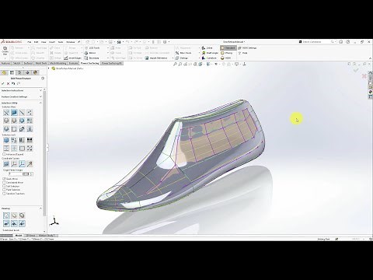Expand the ShoeAdvancedManual tree node arrow
Viewport: 373px width, 280px height.
[49, 68]
